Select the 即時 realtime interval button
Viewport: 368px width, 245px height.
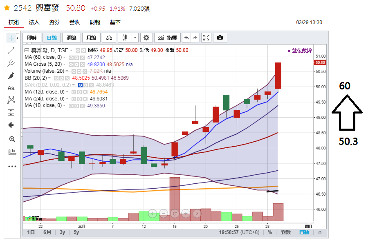pyautogui.click(x=32, y=38)
